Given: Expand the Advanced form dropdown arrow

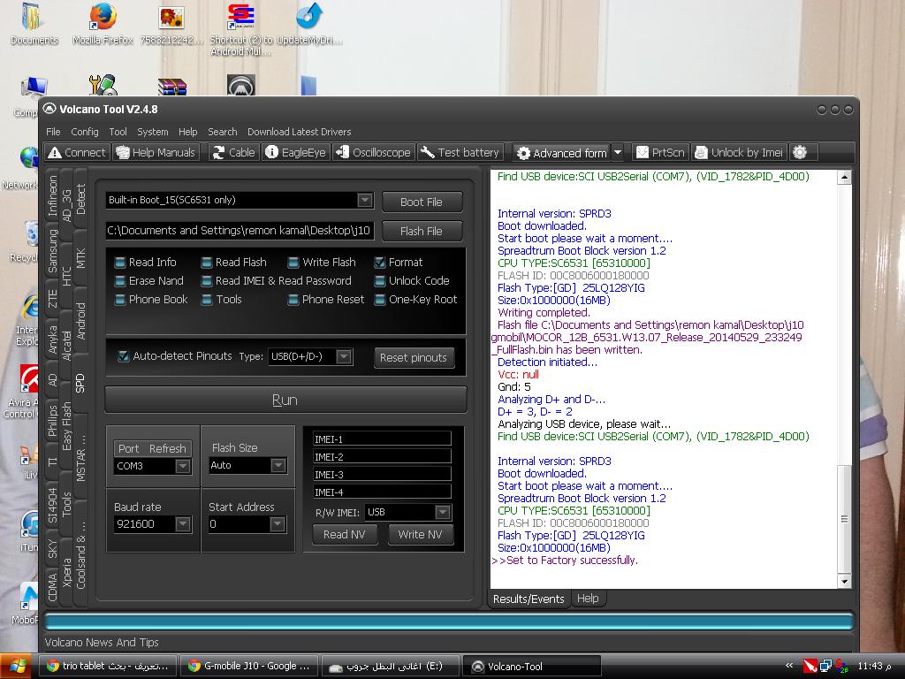Looking at the screenshot, I should point(618,152).
